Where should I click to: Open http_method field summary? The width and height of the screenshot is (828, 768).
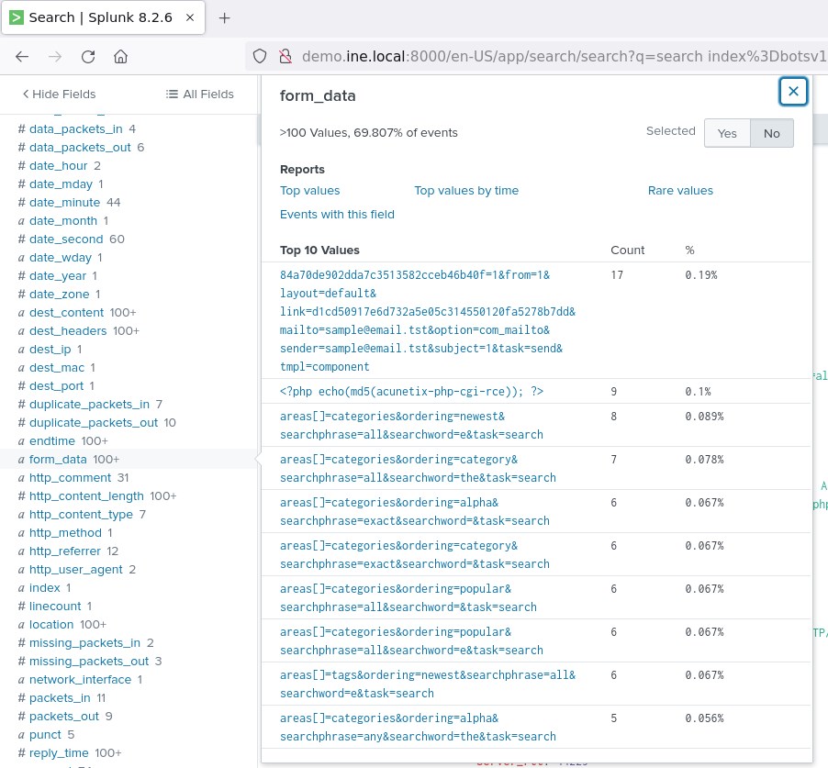click(65, 532)
